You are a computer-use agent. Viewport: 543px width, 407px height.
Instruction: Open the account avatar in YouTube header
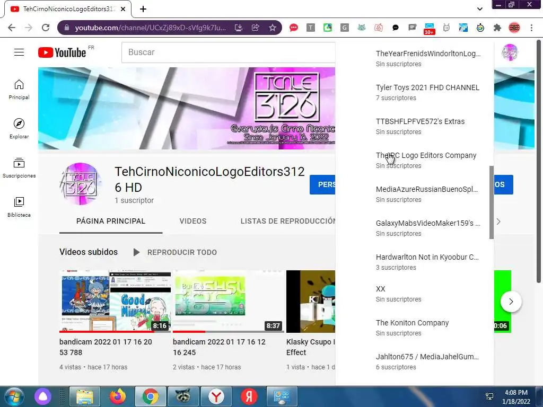point(510,52)
